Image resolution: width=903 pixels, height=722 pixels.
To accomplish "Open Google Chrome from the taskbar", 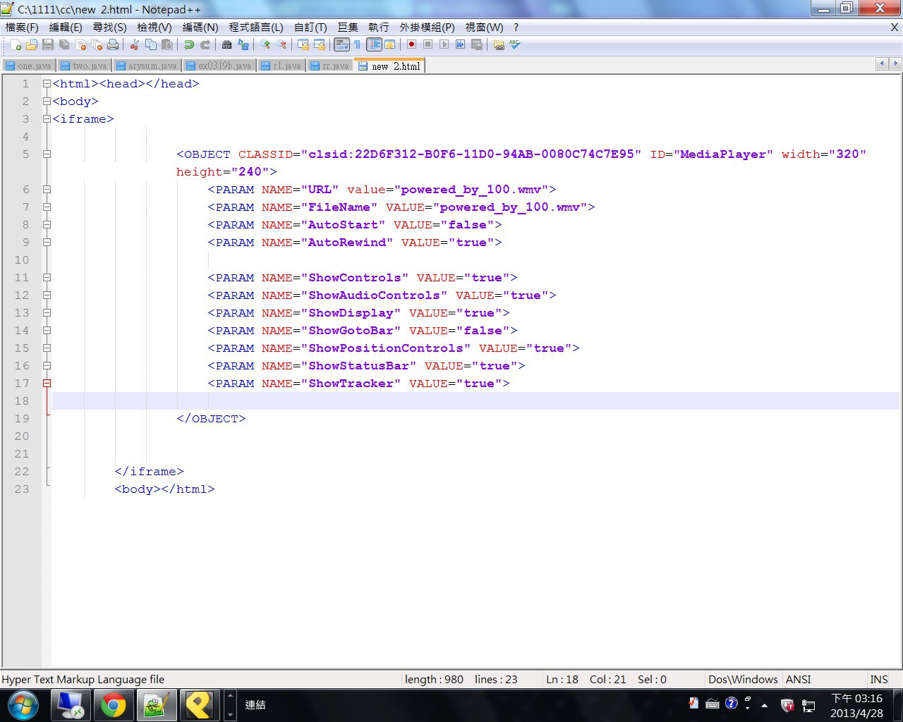I will pyautogui.click(x=113, y=704).
